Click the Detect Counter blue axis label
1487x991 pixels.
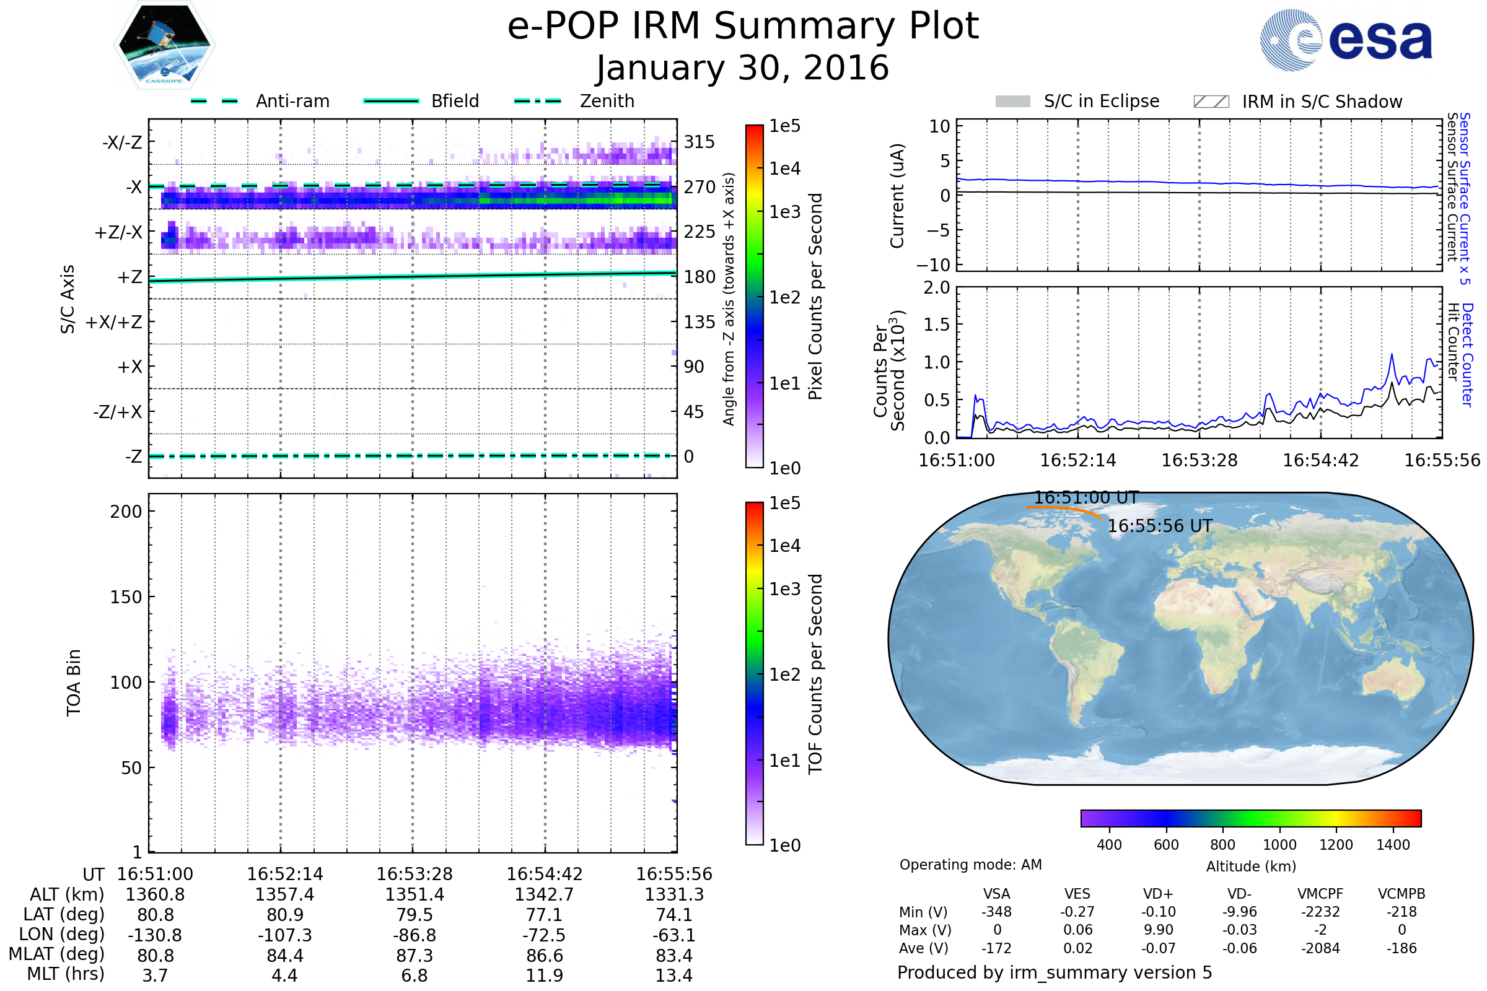(1468, 355)
